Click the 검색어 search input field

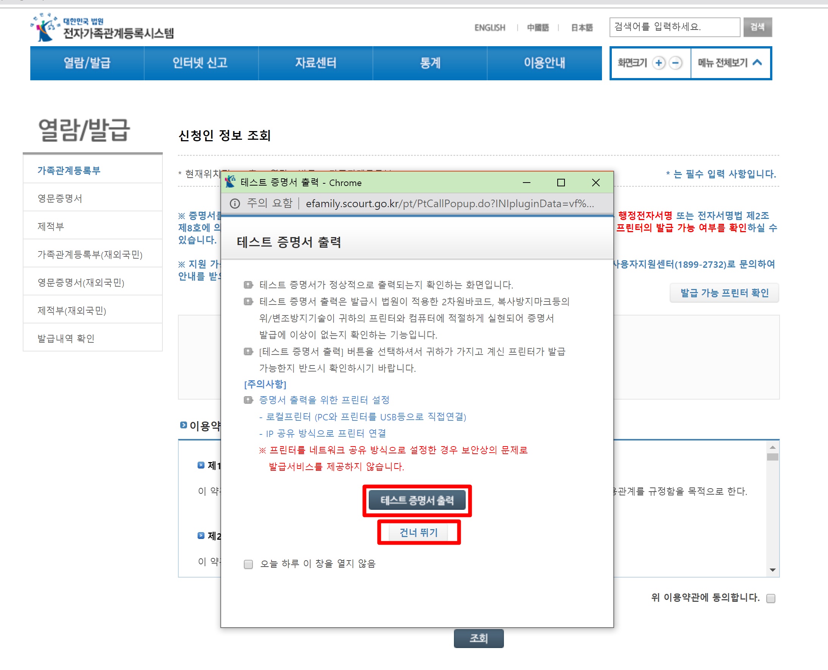coord(674,27)
